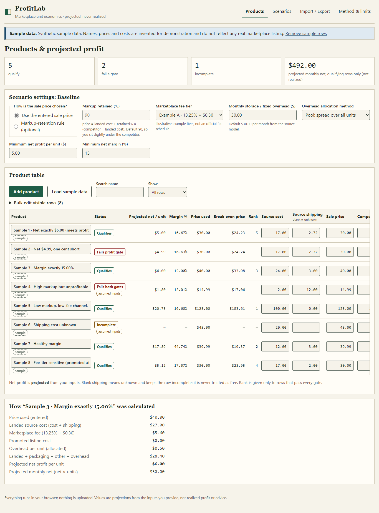Select 'Use the entered sale price' radio
Image resolution: width=379 pixels, height=513 pixels.
click(x=16, y=115)
